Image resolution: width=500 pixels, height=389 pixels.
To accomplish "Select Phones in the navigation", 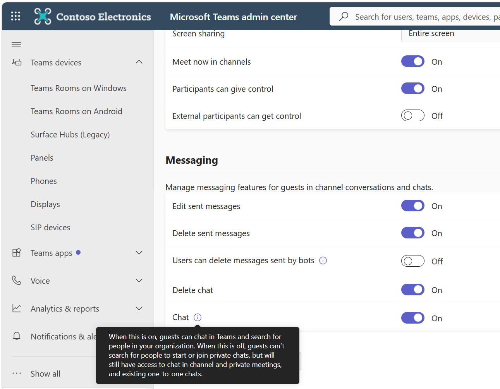I will 44,181.
